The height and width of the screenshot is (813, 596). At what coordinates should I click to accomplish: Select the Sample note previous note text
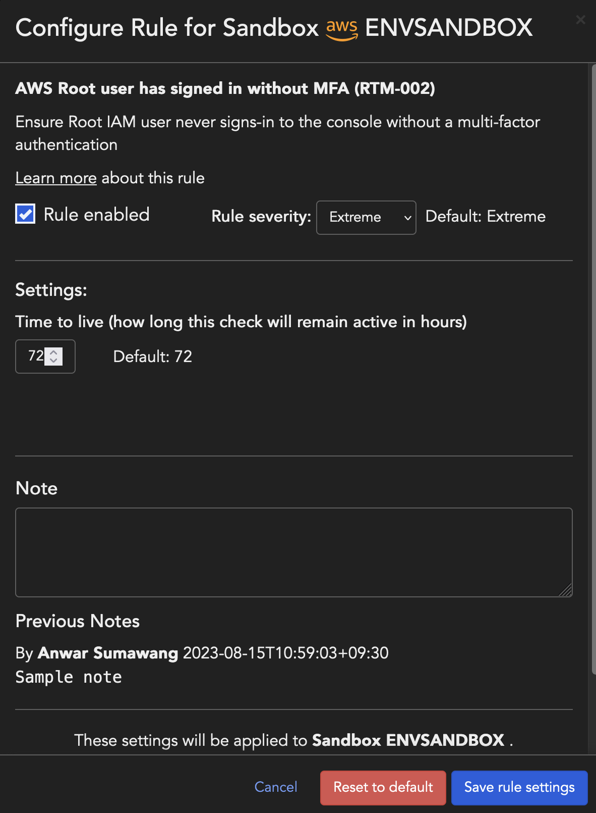pyautogui.click(x=69, y=677)
